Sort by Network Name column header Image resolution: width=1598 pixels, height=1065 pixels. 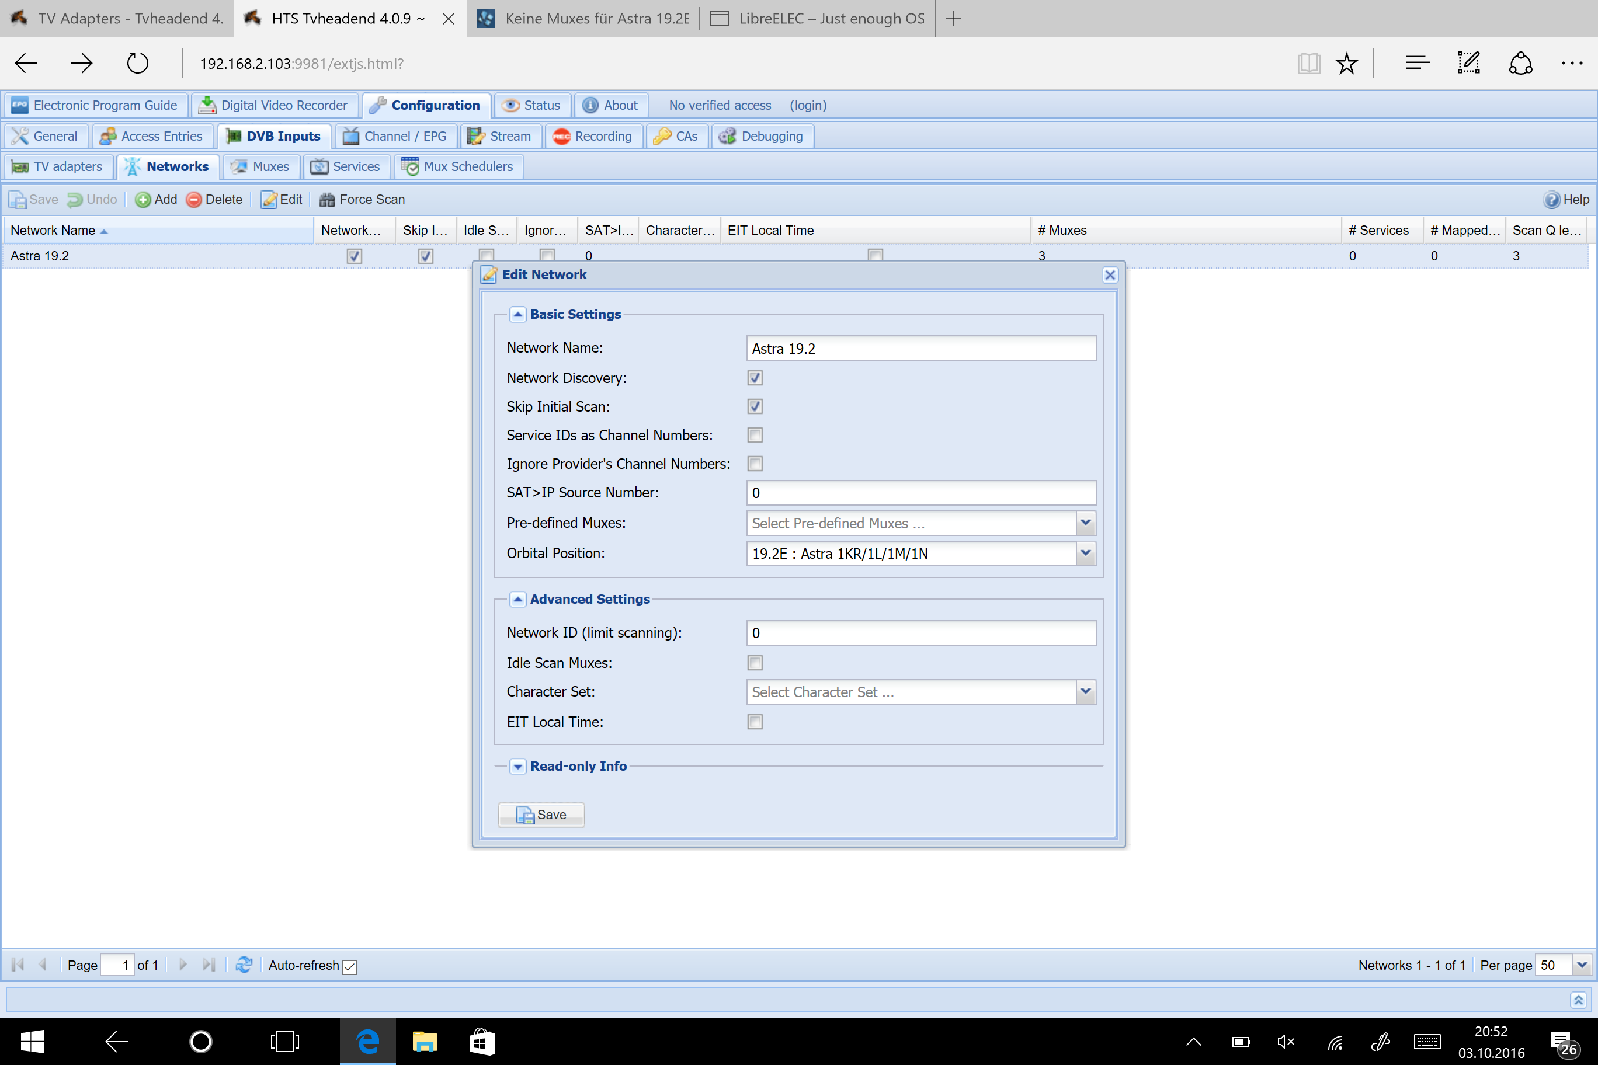[x=158, y=230]
